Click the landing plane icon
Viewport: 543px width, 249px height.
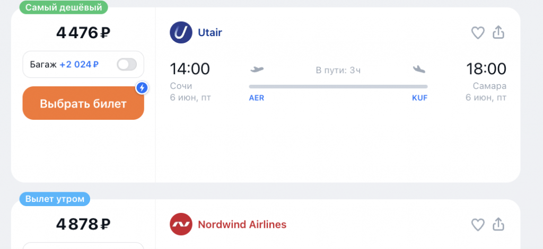[419, 69]
